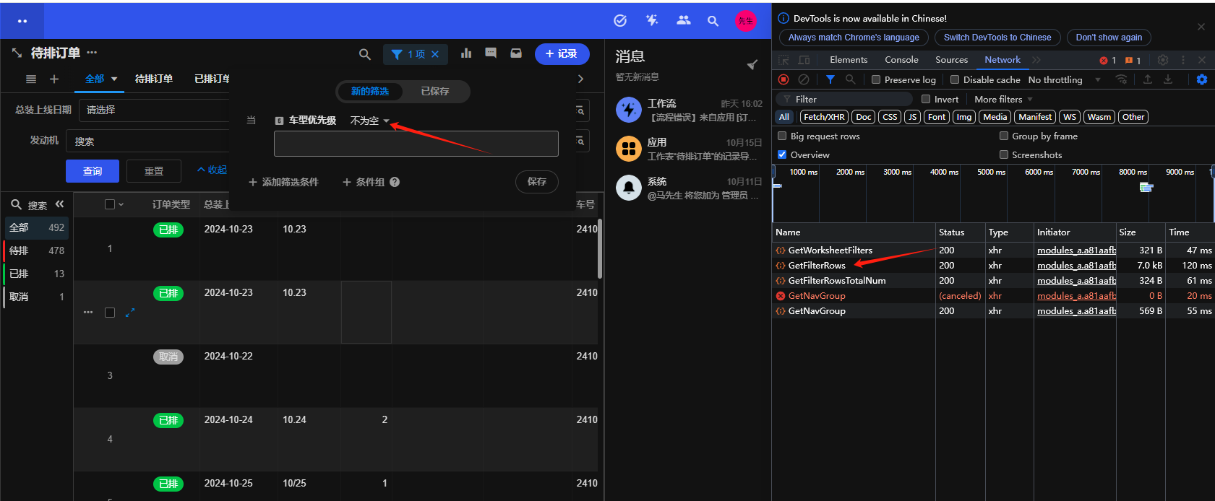Open the discussion comments icon

click(491, 53)
